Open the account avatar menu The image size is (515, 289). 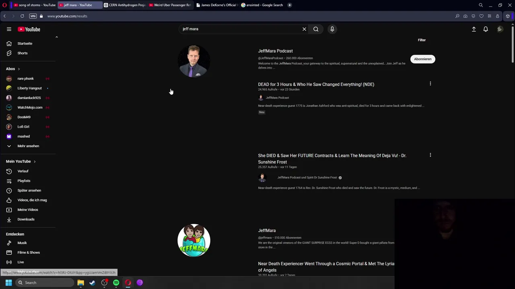point(500,29)
